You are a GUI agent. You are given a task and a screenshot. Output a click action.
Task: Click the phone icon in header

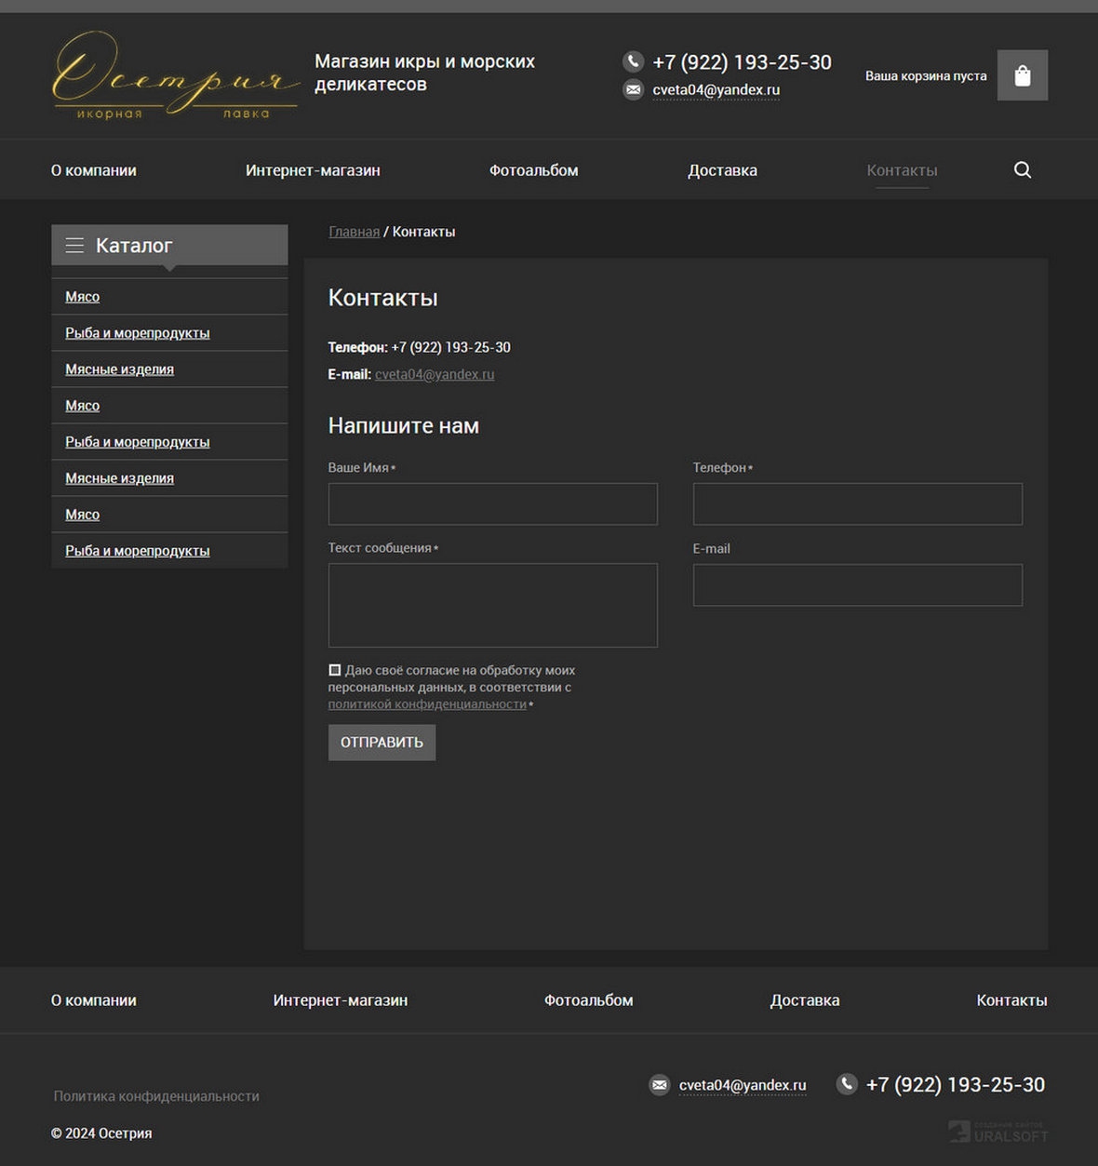click(x=633, y=61)
